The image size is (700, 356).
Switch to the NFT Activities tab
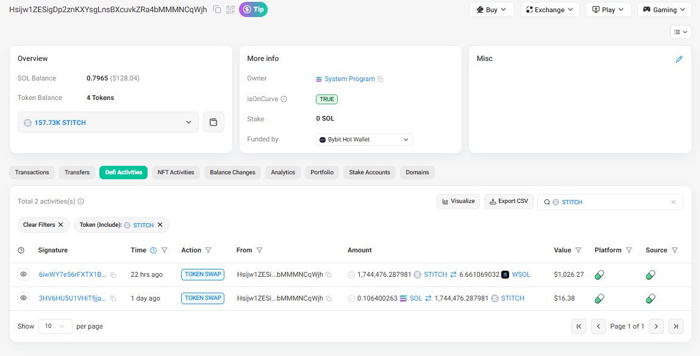tap(176, 172)
